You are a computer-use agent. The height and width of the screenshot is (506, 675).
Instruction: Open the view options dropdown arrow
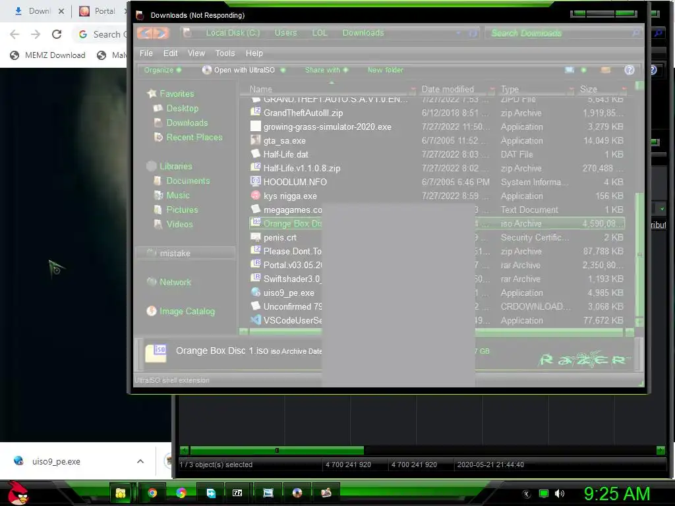click(584, 70)
